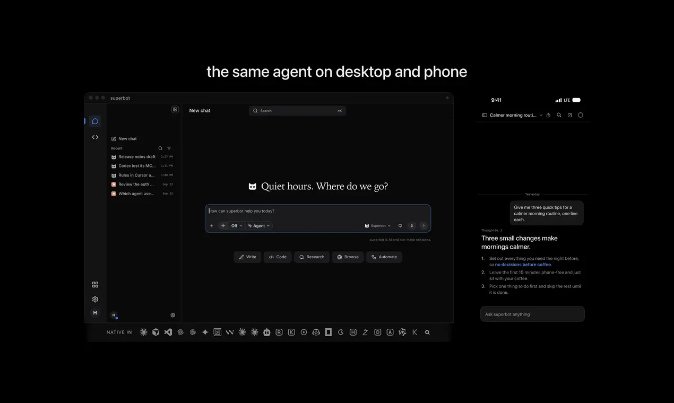Add an attachment with the plain plus icon

212,226
